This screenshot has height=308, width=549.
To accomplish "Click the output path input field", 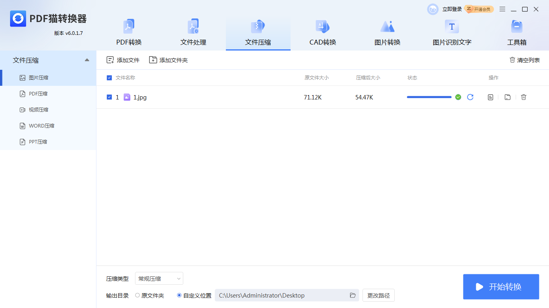I will point(287,295).
